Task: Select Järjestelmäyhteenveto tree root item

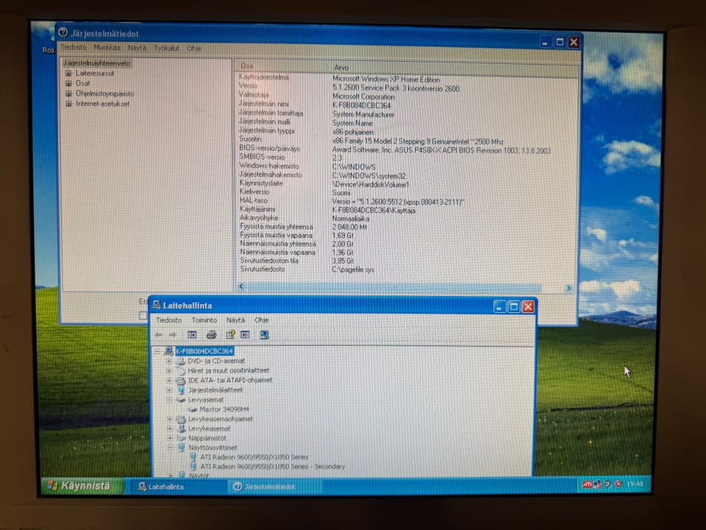Action: [x=97, y=63]
